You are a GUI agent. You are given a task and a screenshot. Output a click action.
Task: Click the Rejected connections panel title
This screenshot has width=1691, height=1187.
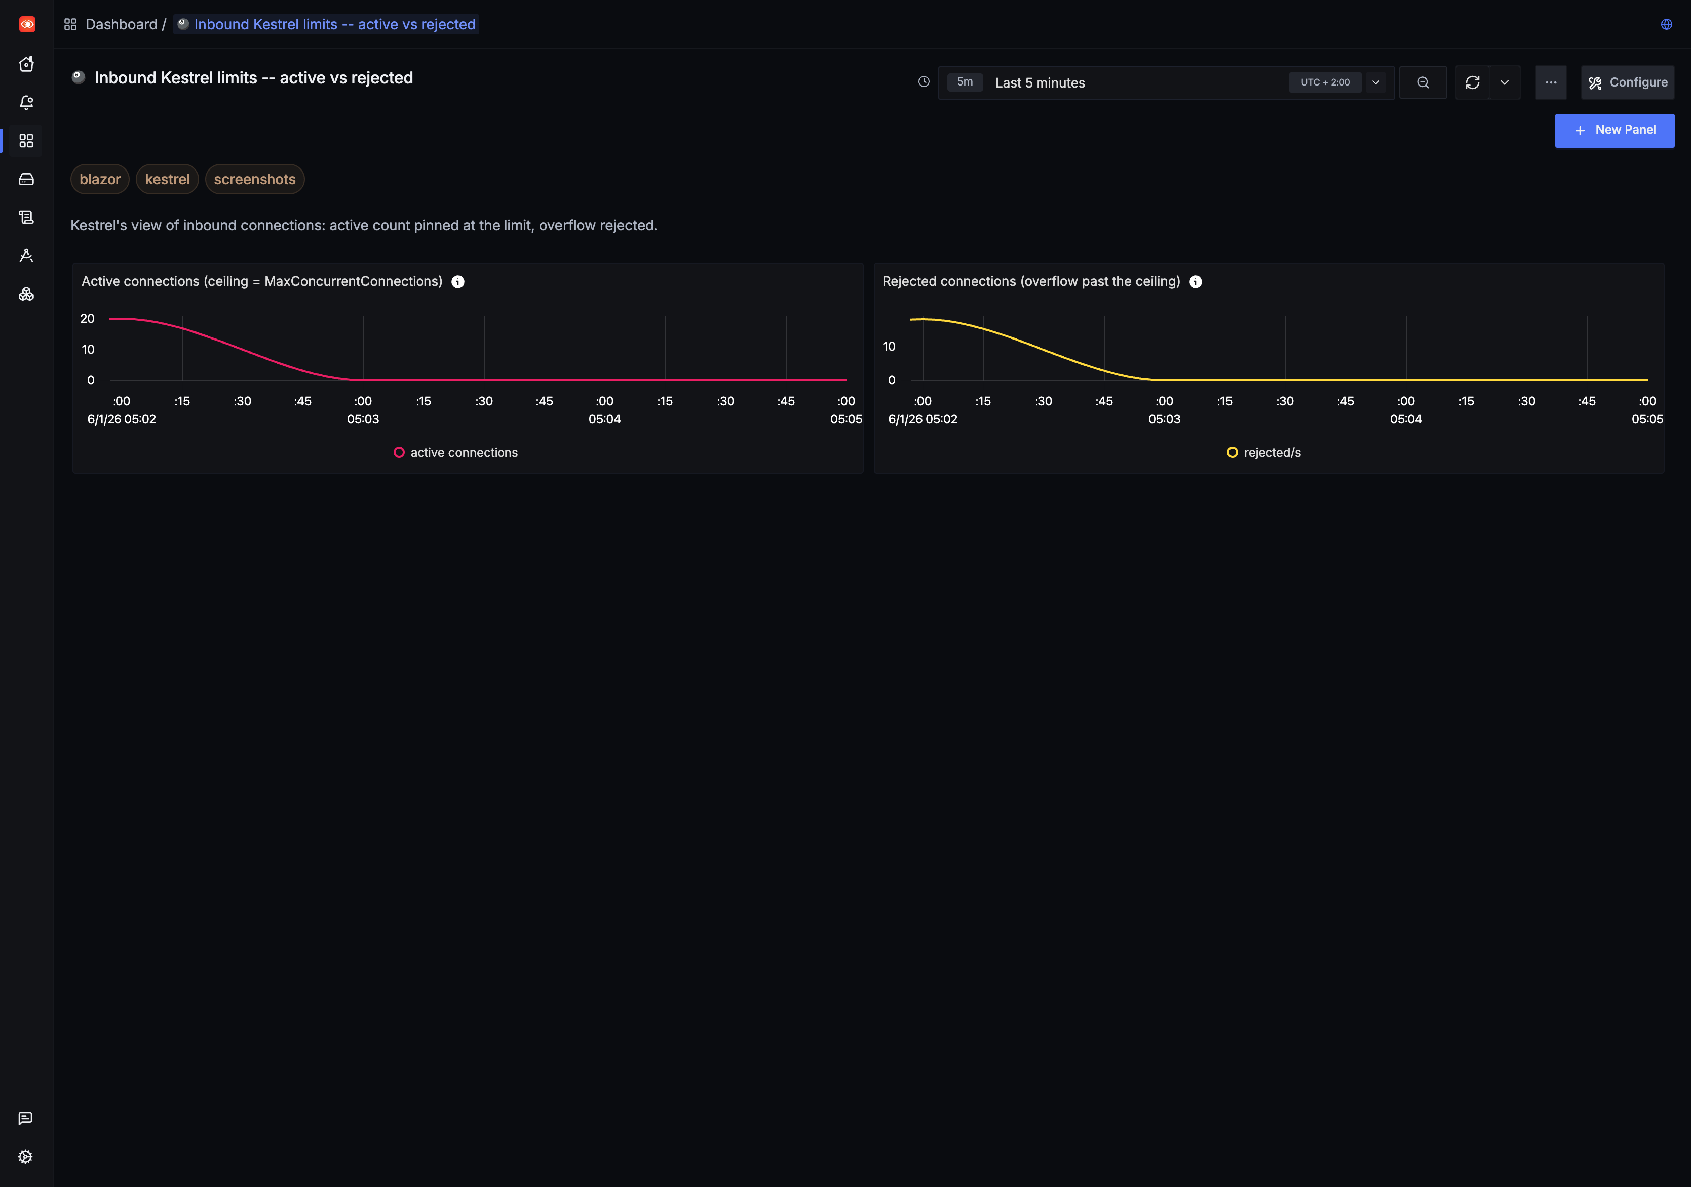pyautogui.click(x=1031, y=281)
